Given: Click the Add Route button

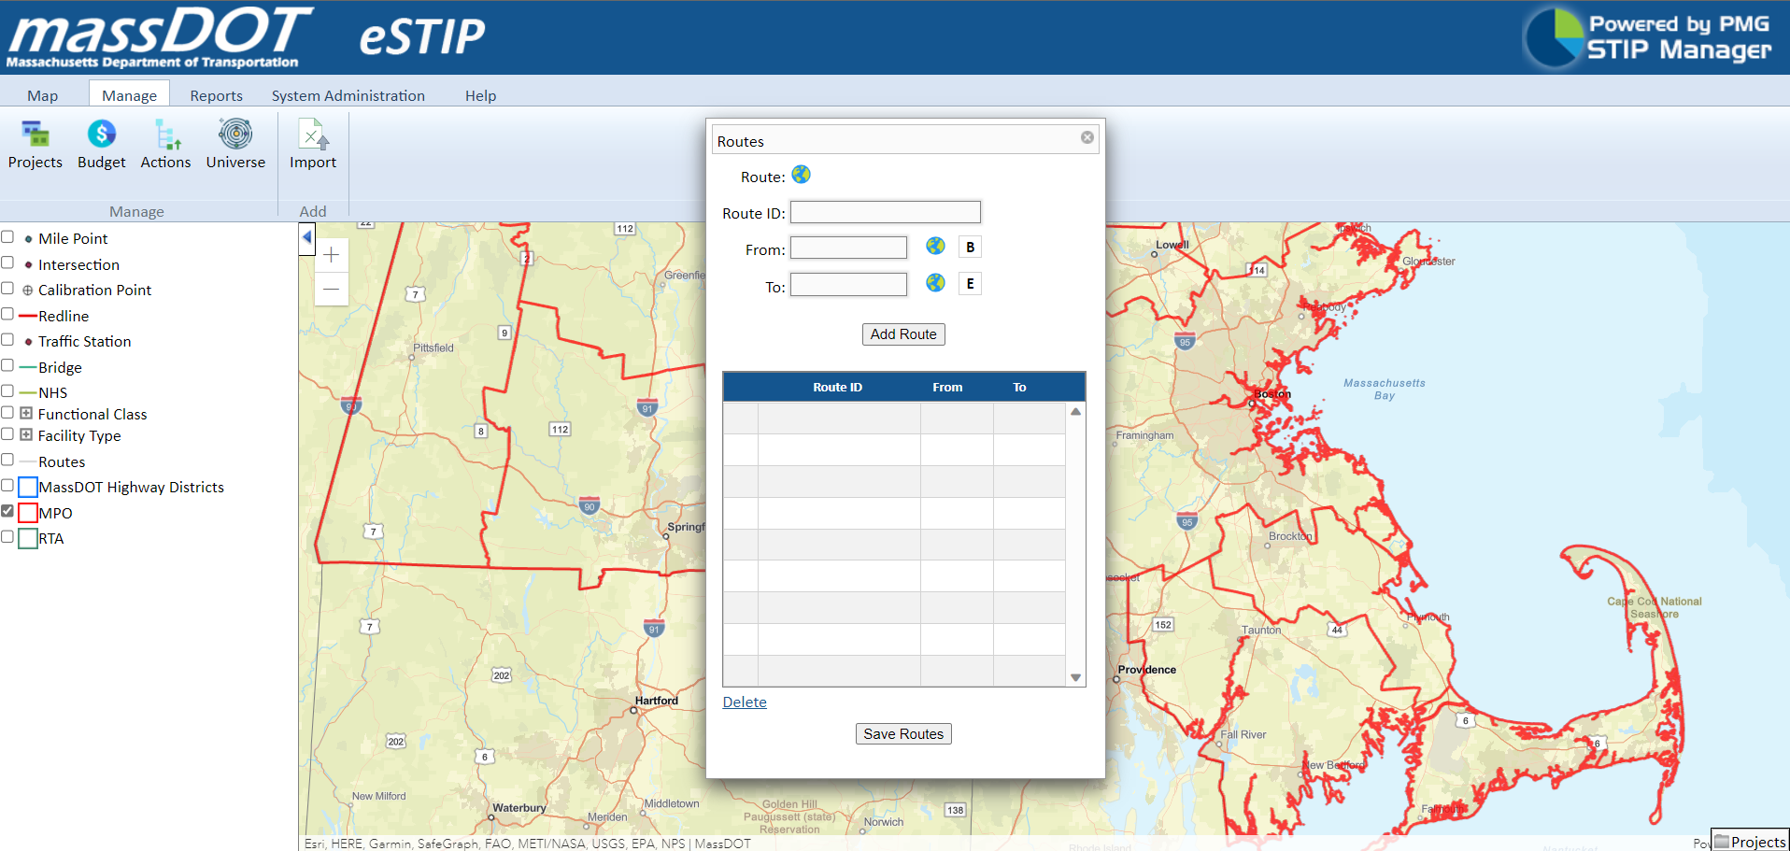Looking at the screenshot, I should (x=902, y=333).
